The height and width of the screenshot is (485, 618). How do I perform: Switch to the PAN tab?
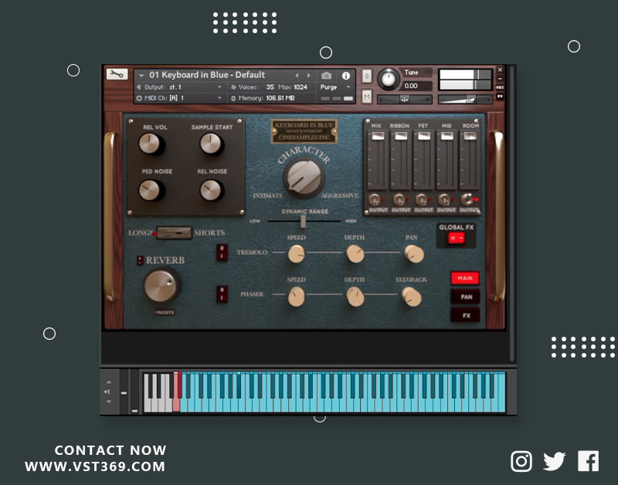(x=466, y=297)
